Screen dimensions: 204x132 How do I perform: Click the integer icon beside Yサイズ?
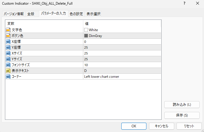coord(8,59)
